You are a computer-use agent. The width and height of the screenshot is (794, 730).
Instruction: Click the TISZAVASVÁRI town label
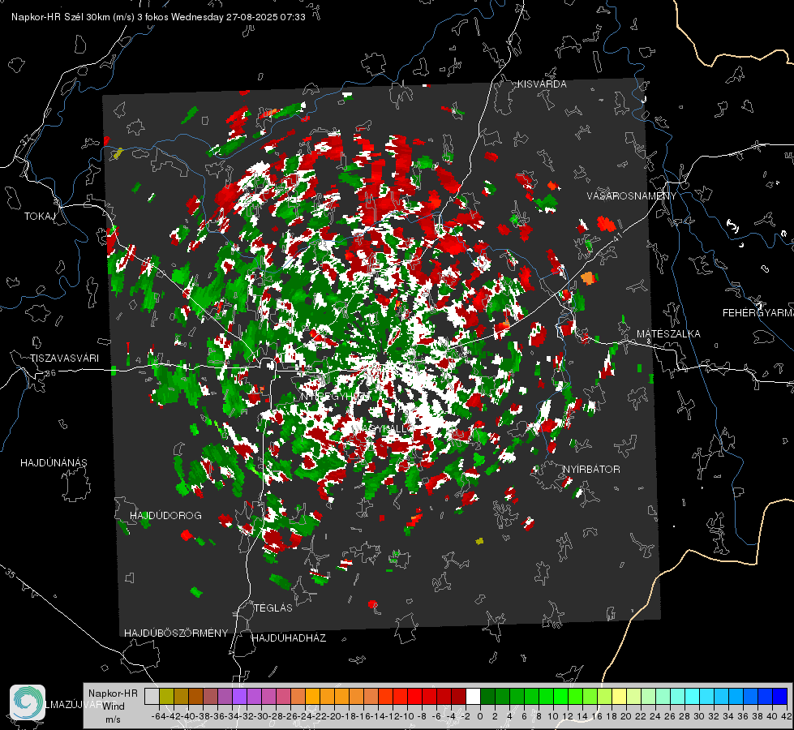64,359
